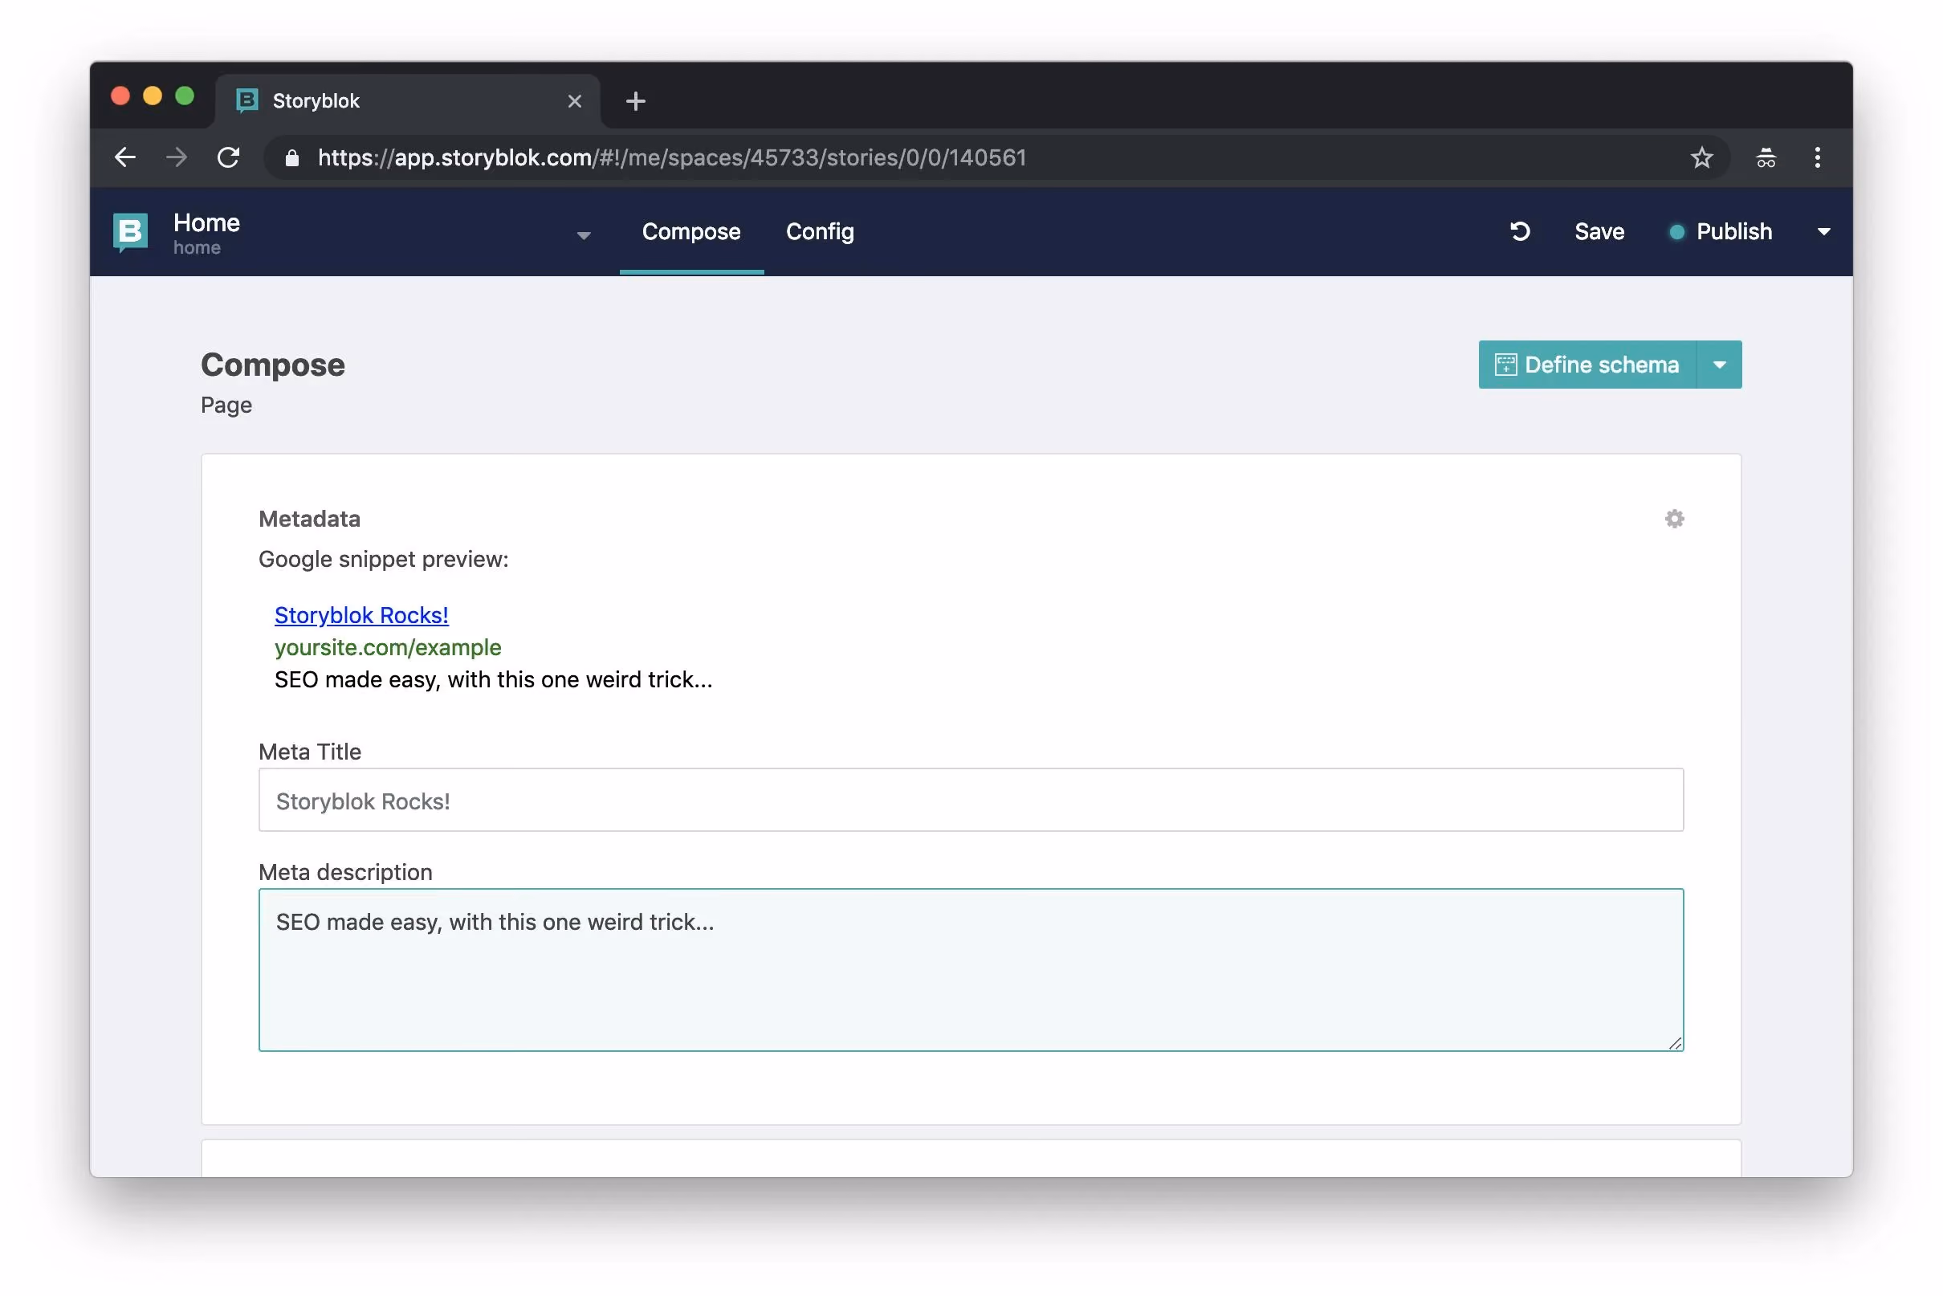The width and height of the screenshot is (1943, 1296).
Task: Click the incognito icon in the browser toolbar
Action: [1766, 157]
